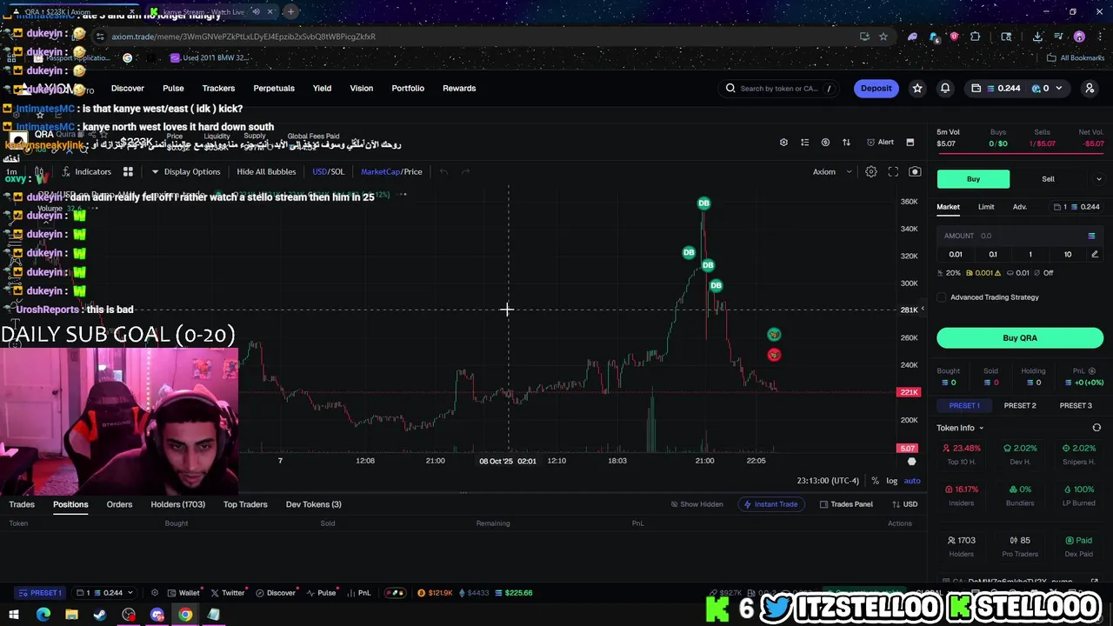Screen dimensions: 1113x626
Task: Toggle auto scale on chart
Action: (x=912, y=481)
